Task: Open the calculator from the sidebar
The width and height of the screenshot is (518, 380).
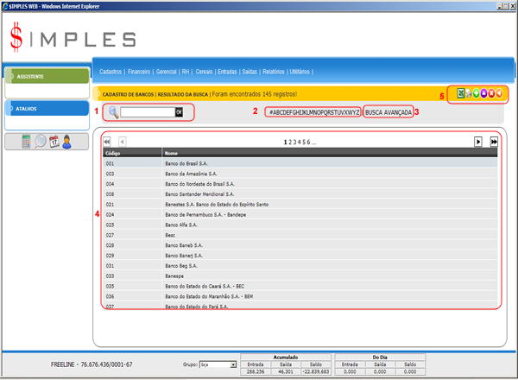Action: (x=27, y=142)
